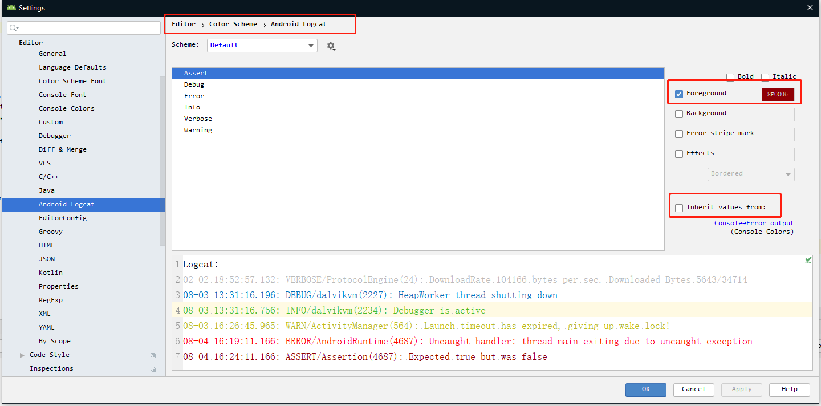The image size is (821, 406).
Task: Toggle the Italic checkbox
Action: coord(765,77)
